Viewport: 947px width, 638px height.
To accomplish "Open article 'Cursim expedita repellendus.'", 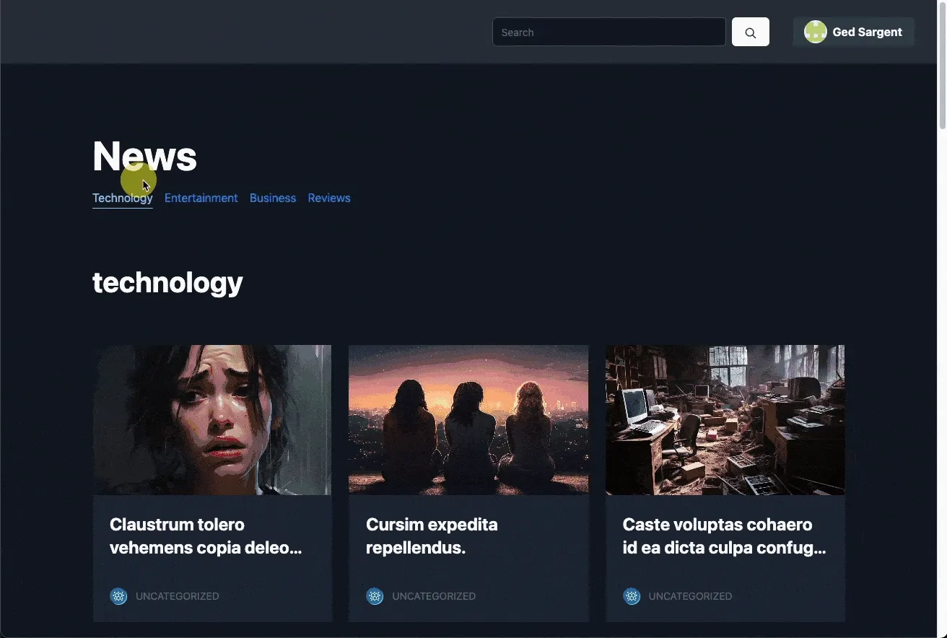I will [x=432, y=536].
